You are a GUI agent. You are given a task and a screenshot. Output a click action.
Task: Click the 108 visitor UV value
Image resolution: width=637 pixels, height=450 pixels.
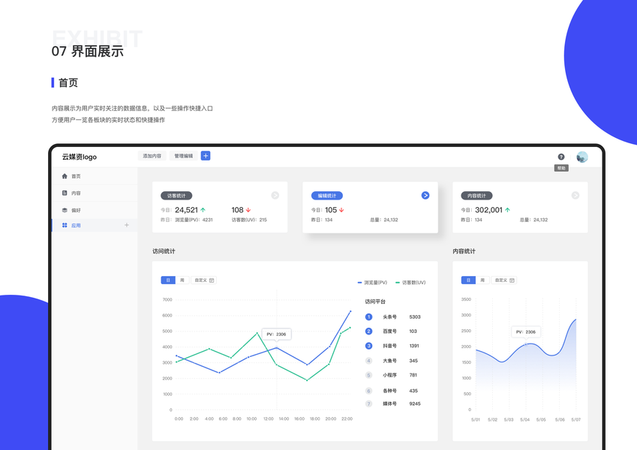click(237, 210)
